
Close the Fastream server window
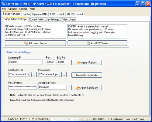(148, 4)
